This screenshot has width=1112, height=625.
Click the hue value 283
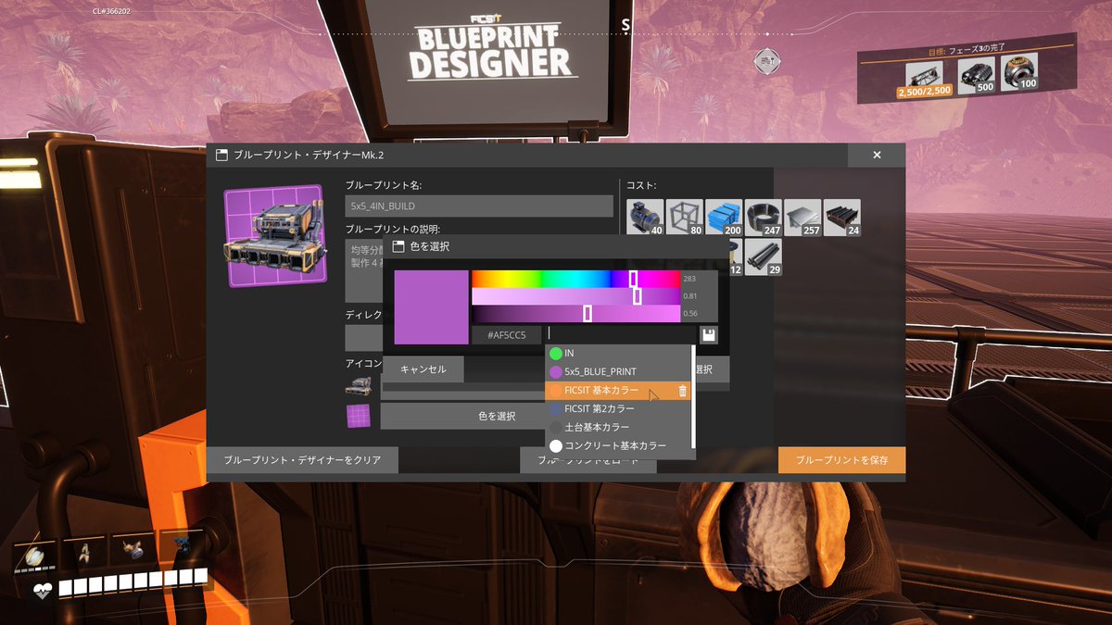689,279
